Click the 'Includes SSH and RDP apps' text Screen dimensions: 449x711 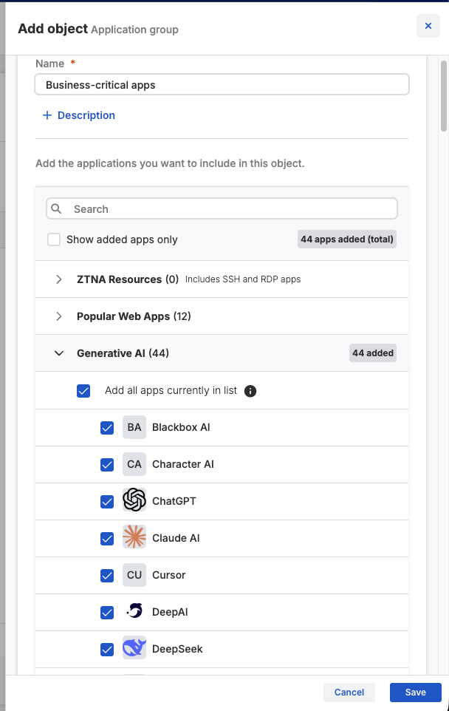pyautogui.click(x=243, y=279)
